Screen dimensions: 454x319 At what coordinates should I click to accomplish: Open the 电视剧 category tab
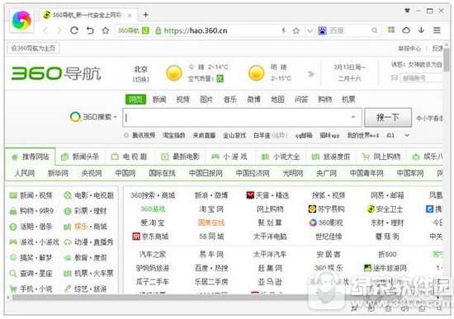click(x=130, y=157)
